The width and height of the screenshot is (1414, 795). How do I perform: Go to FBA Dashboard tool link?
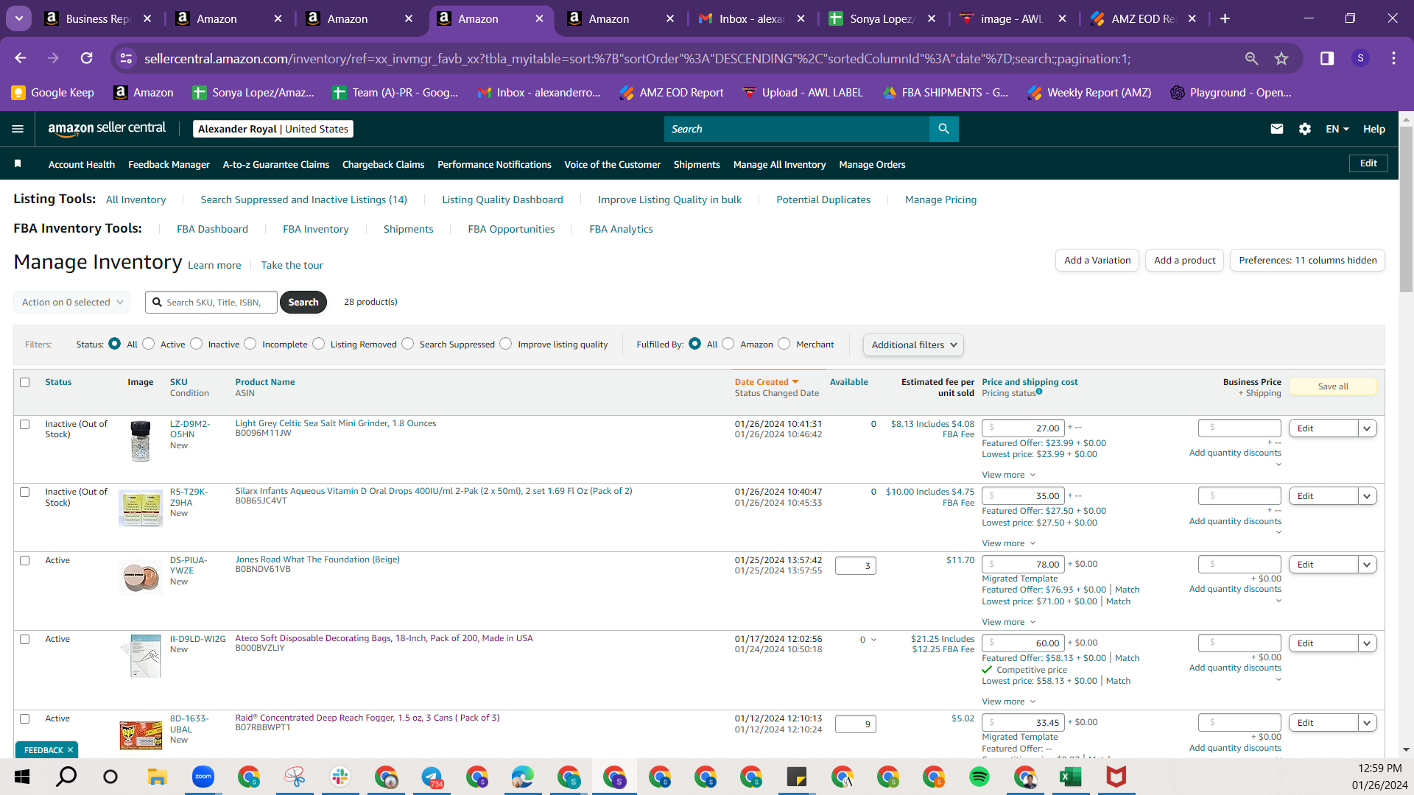pyautogui.click(x=212, y=229)
